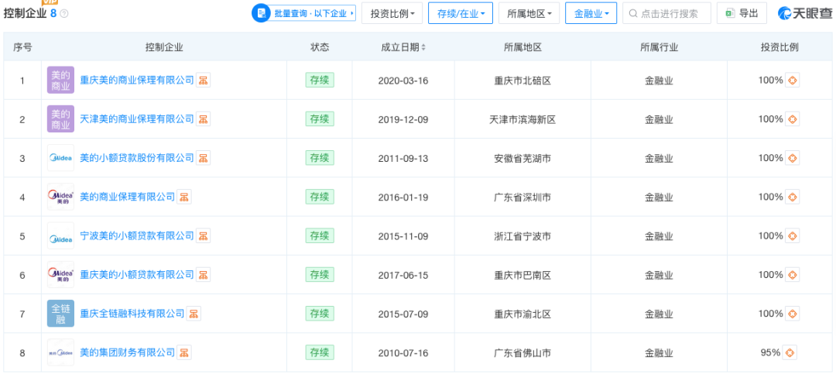836x381 pixels.
Task: Click region 重庆市渝北区
Action: click(522, 314)
